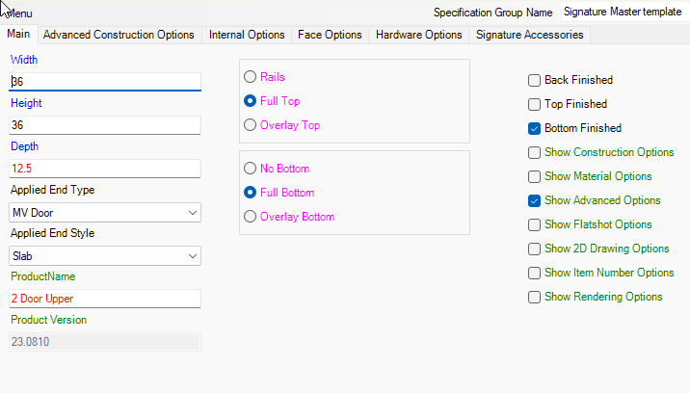Click the Depth field showing 12.5
690x393 pixels.
pos(104,169)
